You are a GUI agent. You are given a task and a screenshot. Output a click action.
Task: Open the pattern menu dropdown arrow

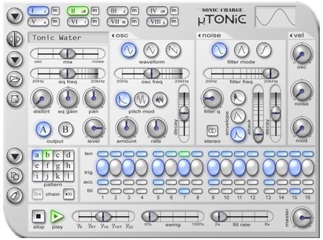click(15, 156)
